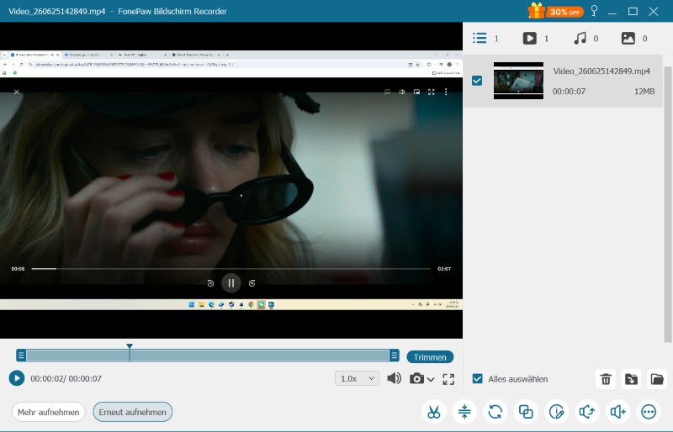Viewport: 673px width, 432px height.
Task: Uncheck the Video_260625142849.mp4 checkbox
Action: click(477, 81)
